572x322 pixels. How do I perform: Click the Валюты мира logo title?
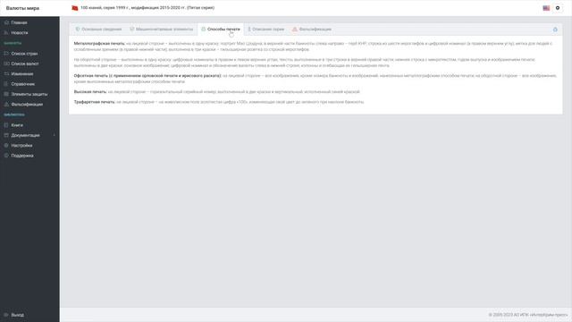[x=22, y=8]
